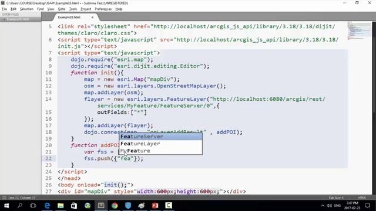Minimize the Sublime Text window

[345, 3]
